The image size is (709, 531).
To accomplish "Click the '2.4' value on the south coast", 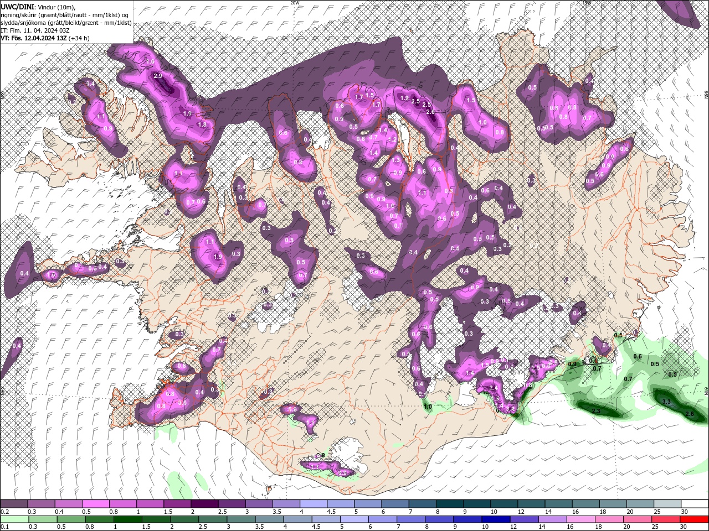I will tap(494, 388).
